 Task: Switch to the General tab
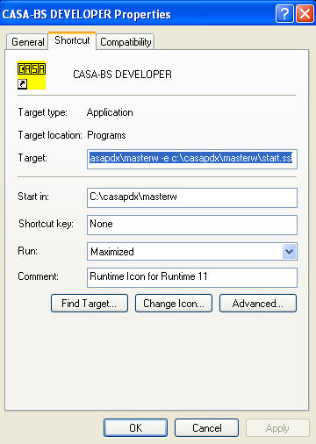coord(27,42)
